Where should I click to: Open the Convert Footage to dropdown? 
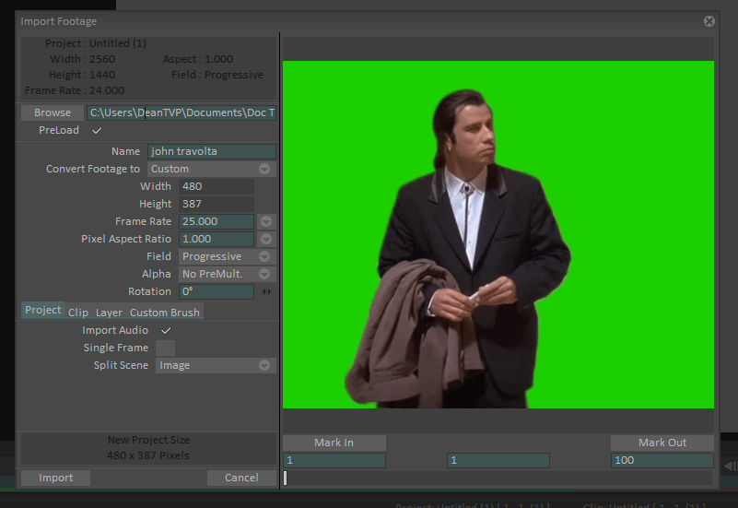212,169
